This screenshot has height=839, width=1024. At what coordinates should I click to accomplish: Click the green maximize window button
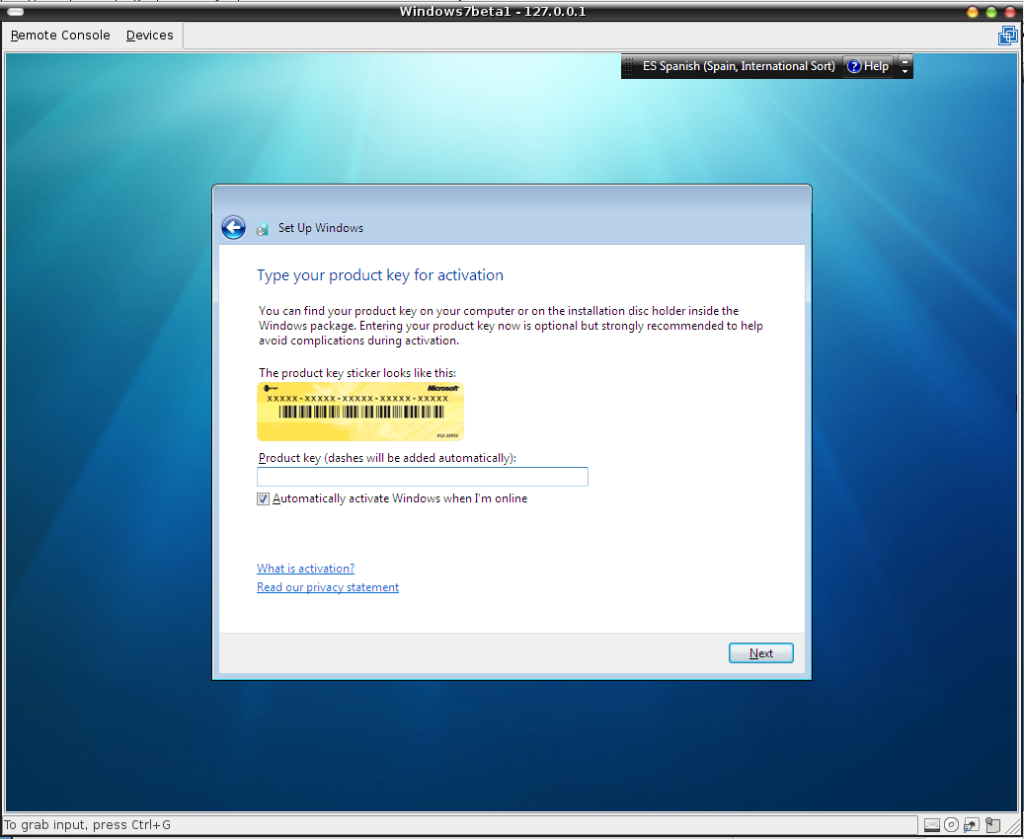pyautogui.click(x=991, y=12)
